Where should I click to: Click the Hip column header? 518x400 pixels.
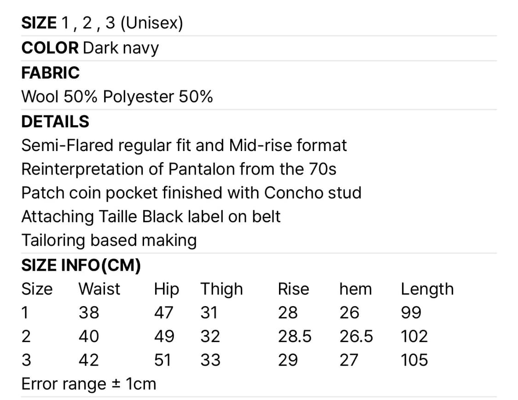click(x=166, y=289)
